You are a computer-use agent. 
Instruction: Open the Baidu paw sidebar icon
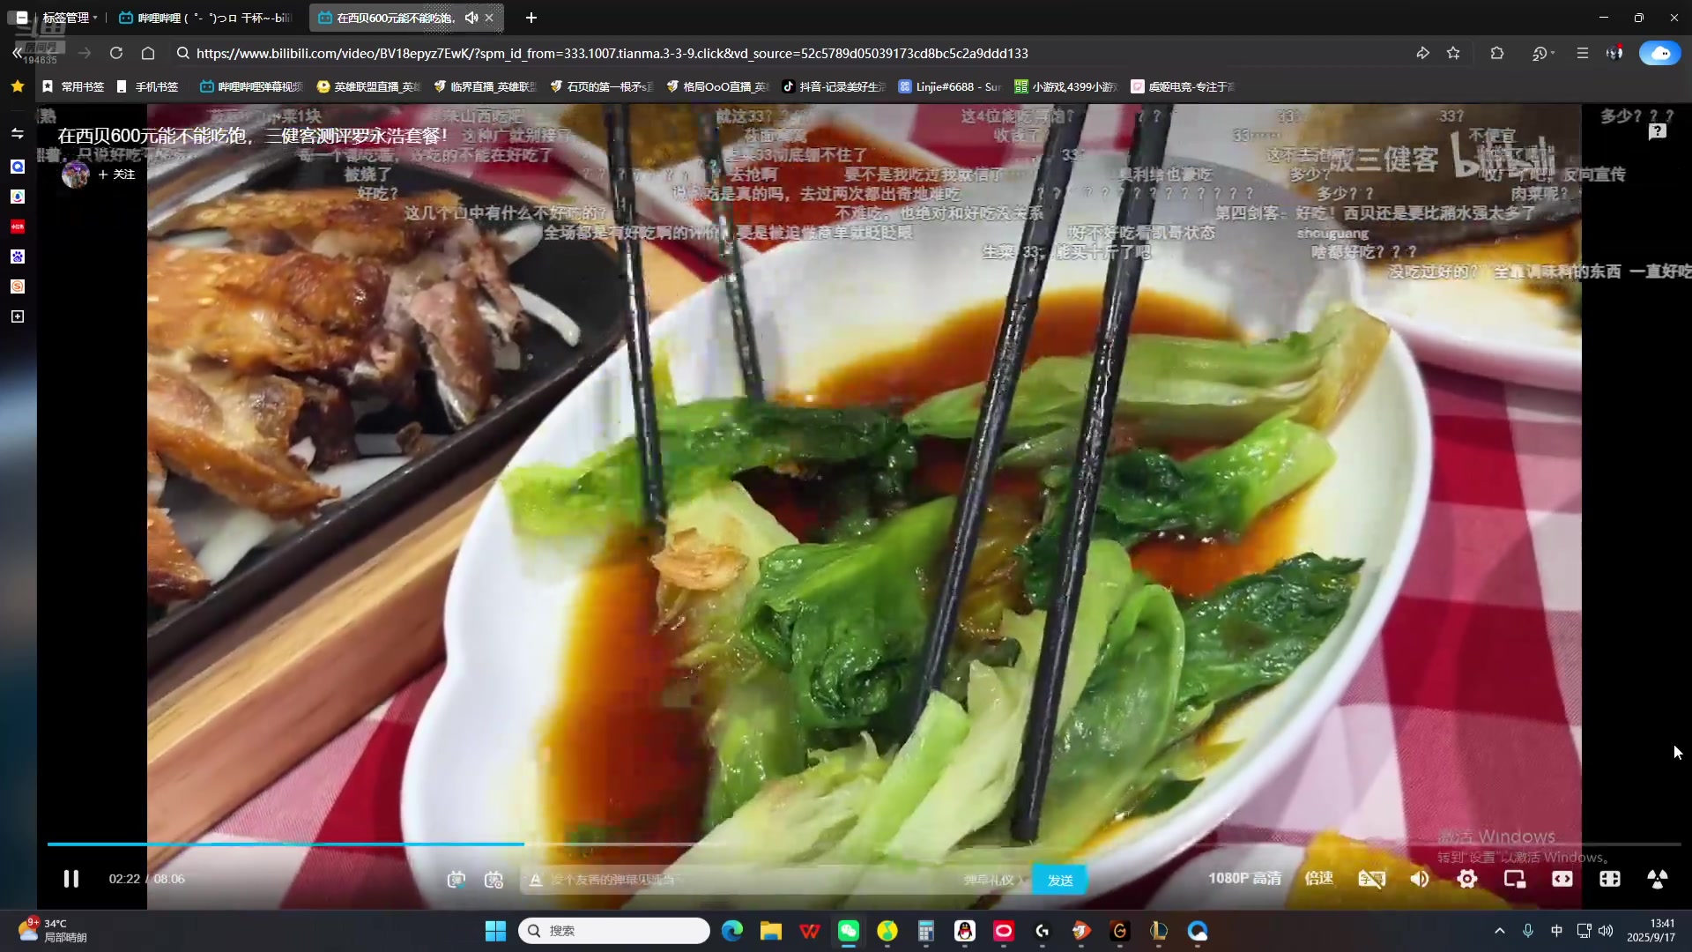(x=17, y=257)
